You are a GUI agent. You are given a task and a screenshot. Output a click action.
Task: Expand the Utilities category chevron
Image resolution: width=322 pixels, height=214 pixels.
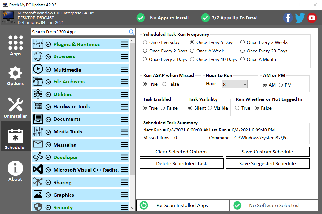coord(48,94)
